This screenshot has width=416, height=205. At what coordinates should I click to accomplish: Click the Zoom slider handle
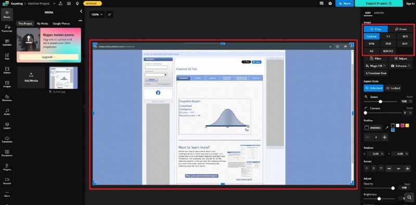coord(381,101)
